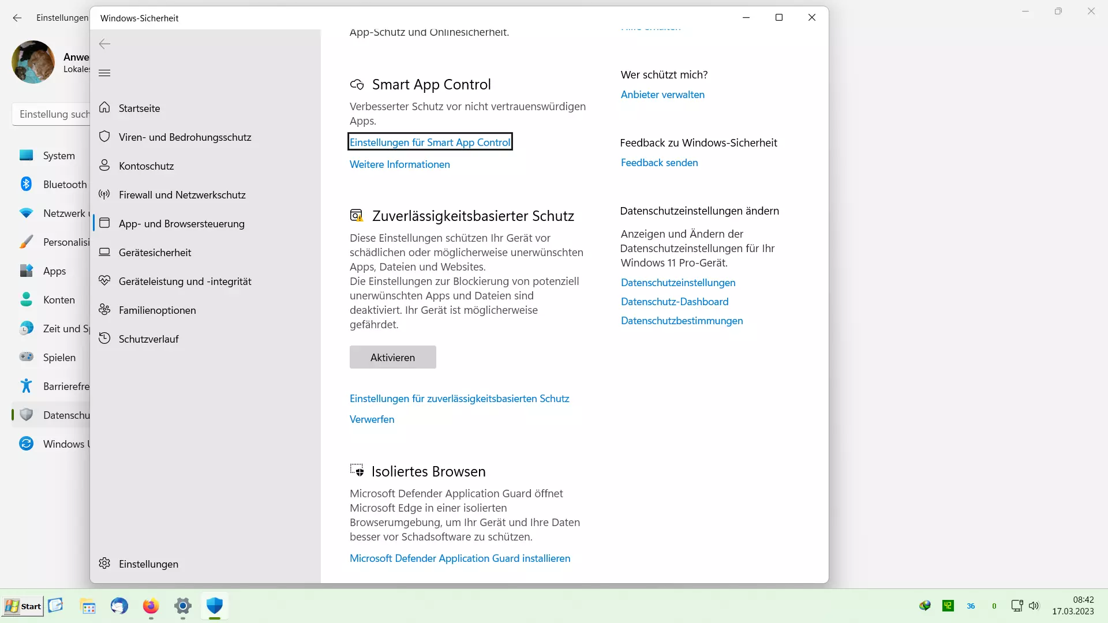Click the Zuverlässigkeitsbasierter Schutz warning icon

click(357, 216)
